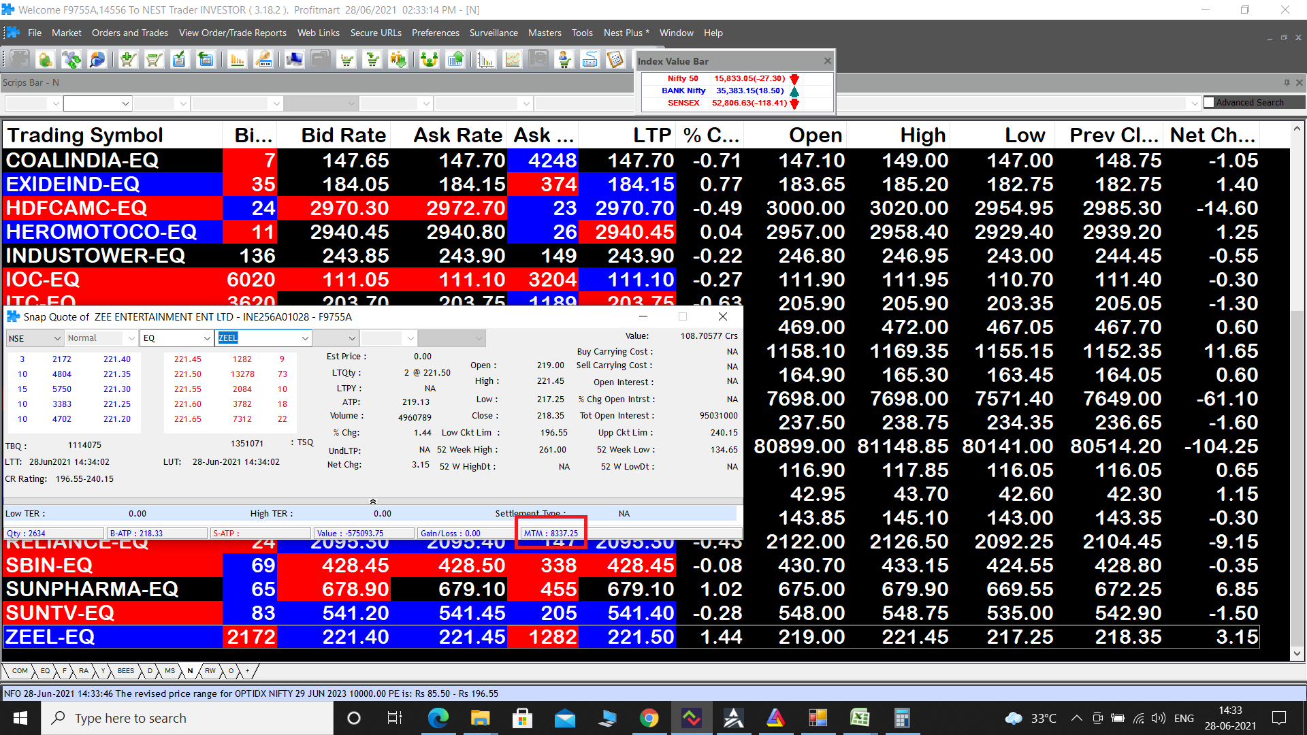The width and height of the screenshot is (1307, 735).
Task: Click the chart with green up arrow icon
Action: pos(455,60)
